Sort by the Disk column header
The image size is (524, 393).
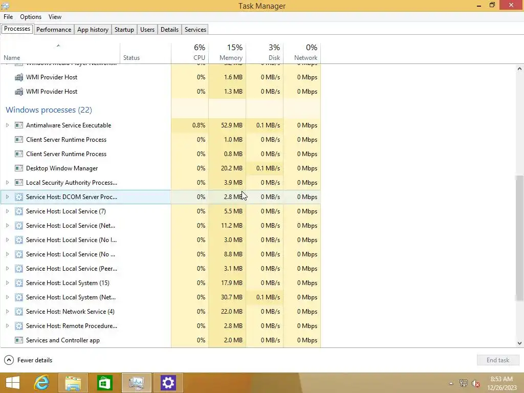(x=265, y=53)
